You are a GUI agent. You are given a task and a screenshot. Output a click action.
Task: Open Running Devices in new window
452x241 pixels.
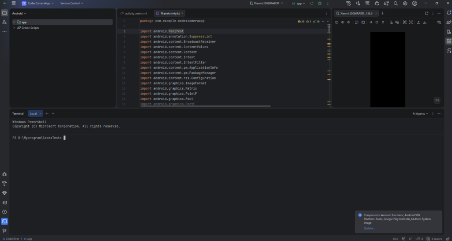pos(427,13)
